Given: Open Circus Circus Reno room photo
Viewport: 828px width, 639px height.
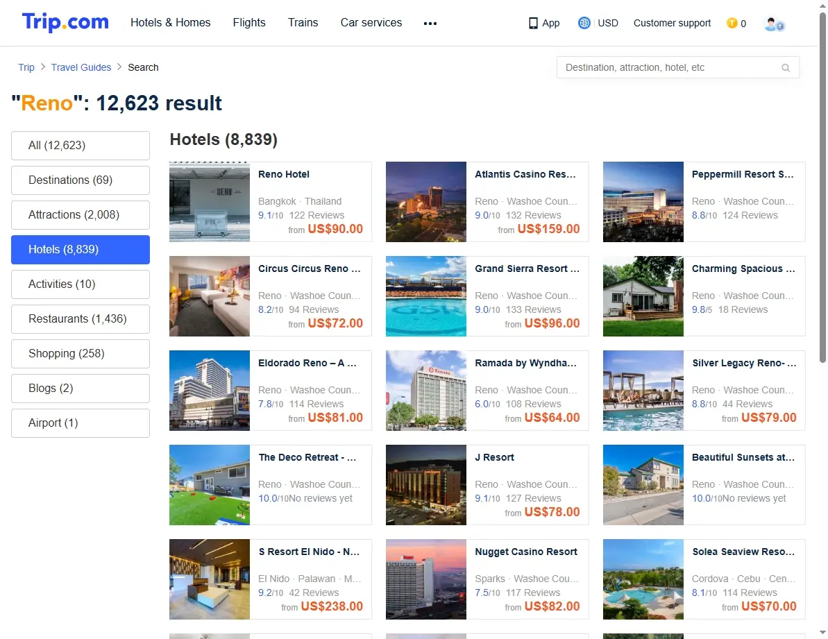Looking at the screenshot, I should pyautogui.click(x=210, y=296).
